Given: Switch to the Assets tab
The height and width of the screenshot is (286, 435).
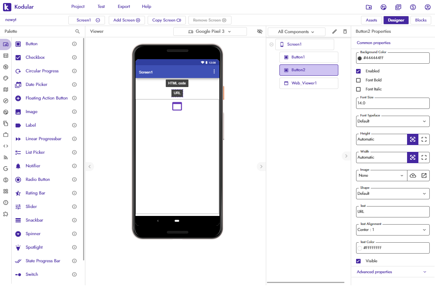Looking at the screenshot, I should click(371, 20).
